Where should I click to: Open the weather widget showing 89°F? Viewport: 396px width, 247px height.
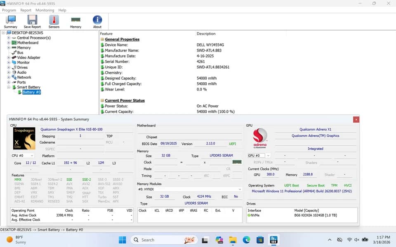pos(16,240)
